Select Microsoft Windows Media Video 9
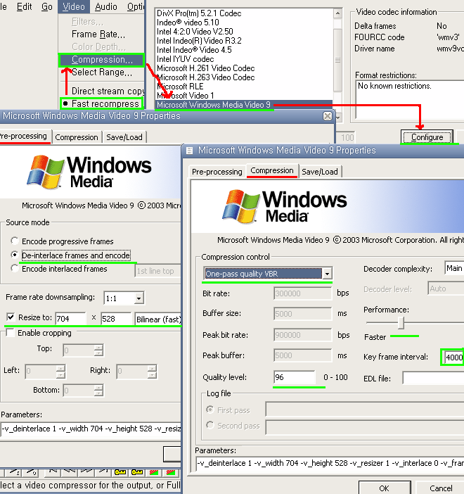This screenshot has height=494, width=464. (244, 105)
